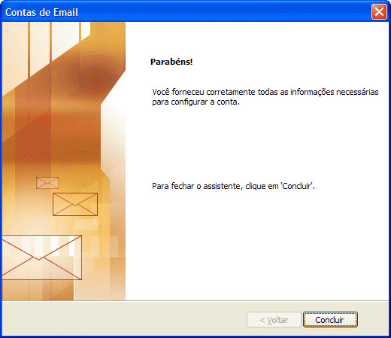
Task: Click the pale rectangle below medium envelope
Action: [x=87, y=224]
